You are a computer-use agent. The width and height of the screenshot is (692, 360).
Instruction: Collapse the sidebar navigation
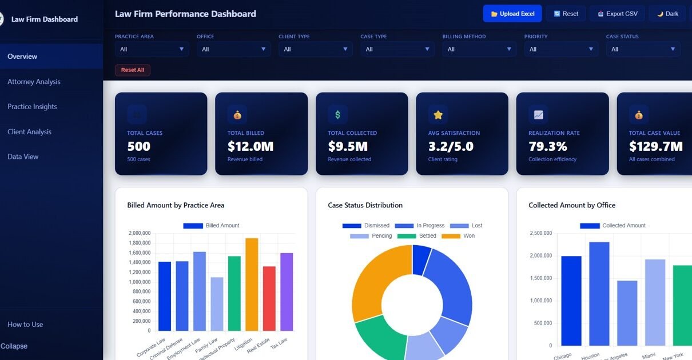(x=14, y=346)
